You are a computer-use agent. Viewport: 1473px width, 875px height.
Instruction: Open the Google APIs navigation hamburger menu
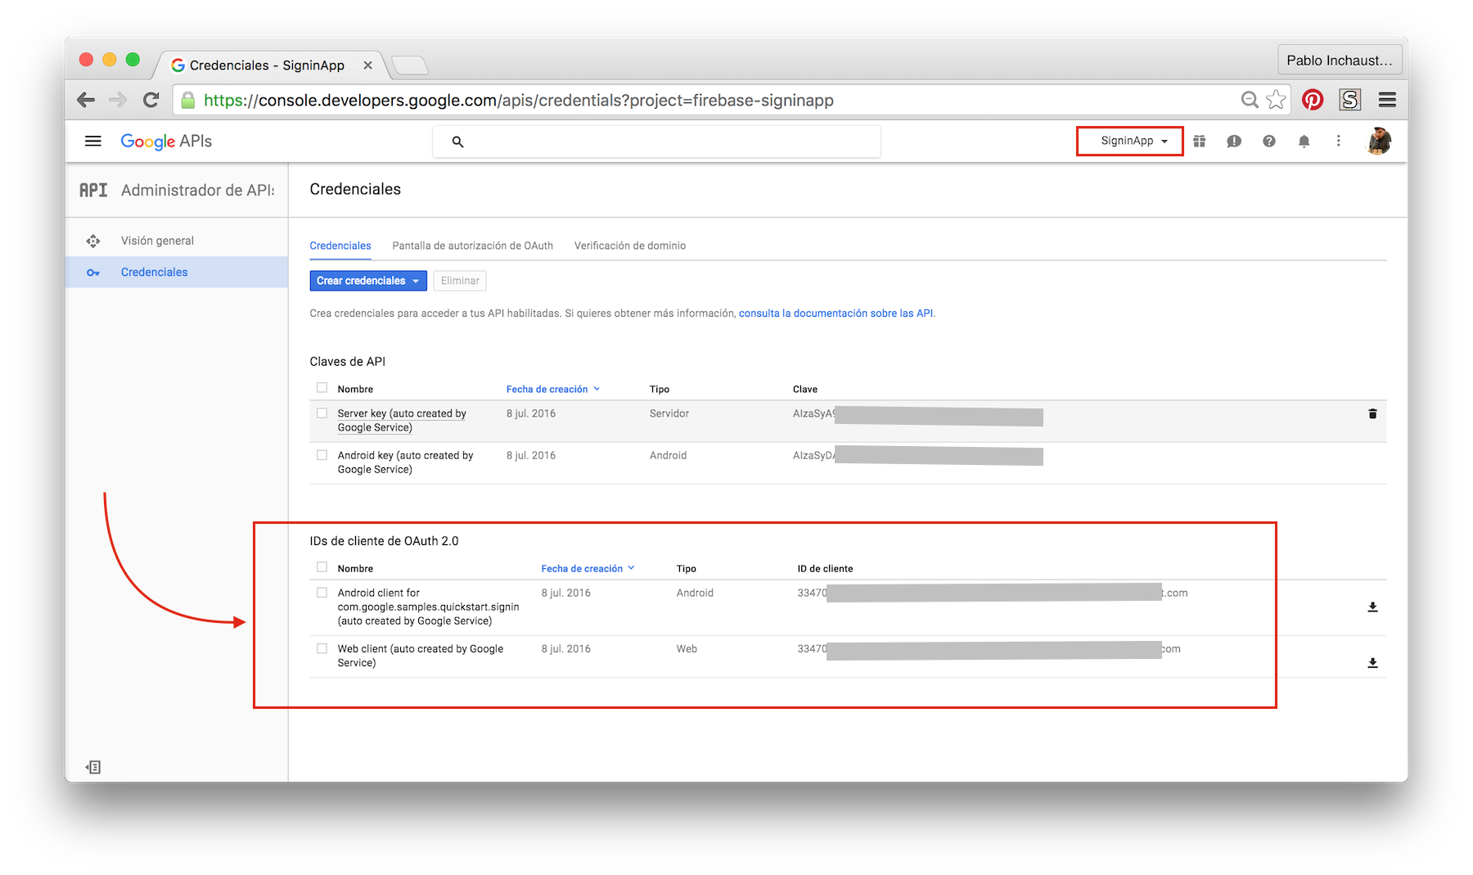click(93, 141)
